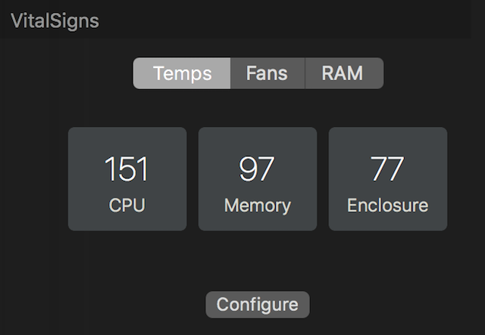Click the 151 CPU temperature reading
485x335 pixels.
point(127,169)
